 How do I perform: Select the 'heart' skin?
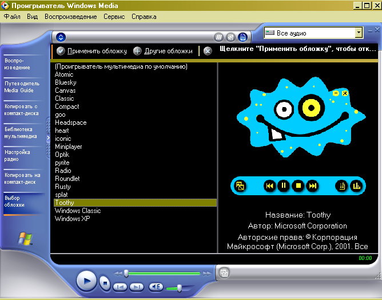point(135,131)
